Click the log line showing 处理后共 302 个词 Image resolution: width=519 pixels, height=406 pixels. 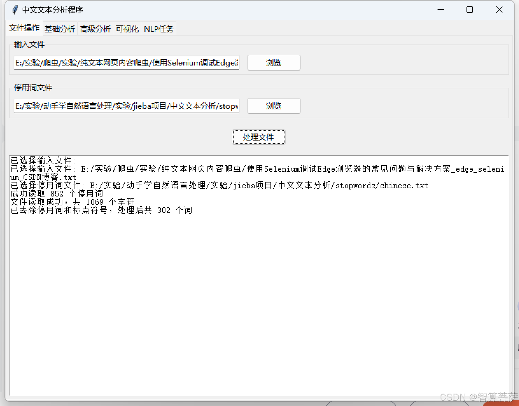102,210
